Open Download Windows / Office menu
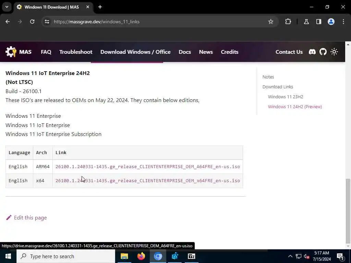Screen dimensions: 351x263 coord(135,52)
